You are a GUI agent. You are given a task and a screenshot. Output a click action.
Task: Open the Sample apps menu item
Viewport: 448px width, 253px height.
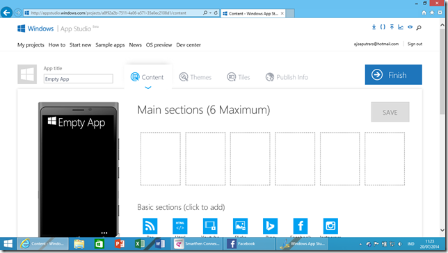[x=110, y=45]
